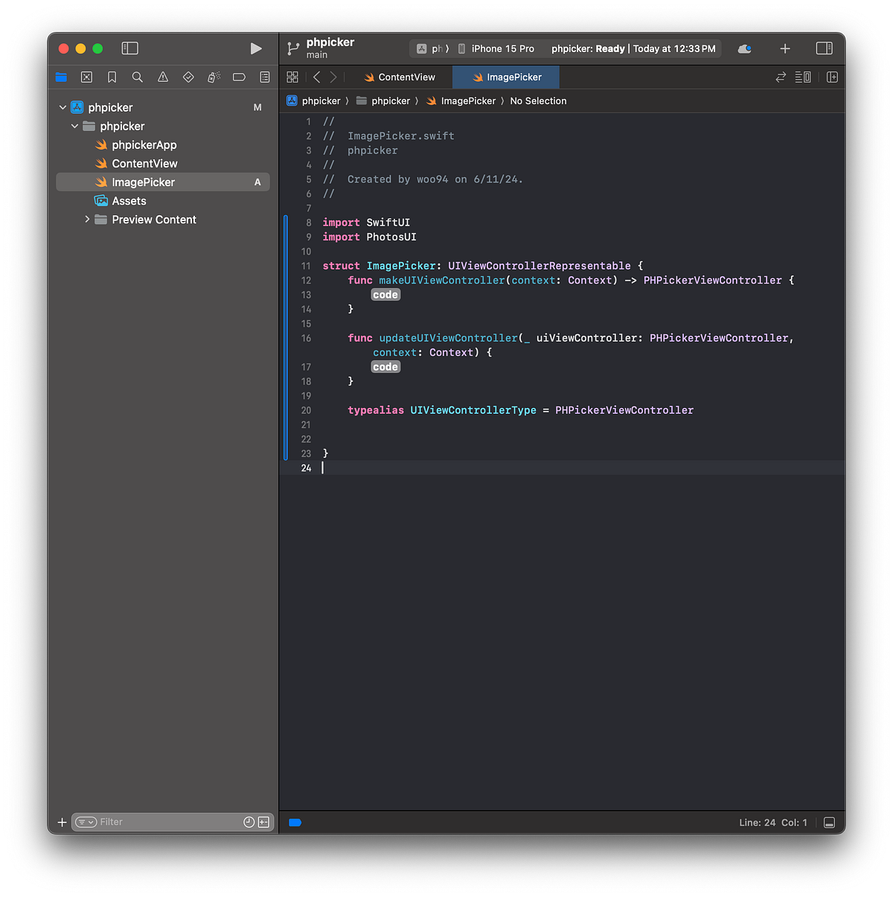This screenshot has height=897, width=893.
Task: Toggle the right inspector panel
Action: pyautogui.click(x=825, y=48)
